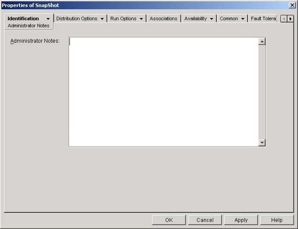Screen dimensions: 298x229
Task: Click the Cancel button
Action: (205, 220)
